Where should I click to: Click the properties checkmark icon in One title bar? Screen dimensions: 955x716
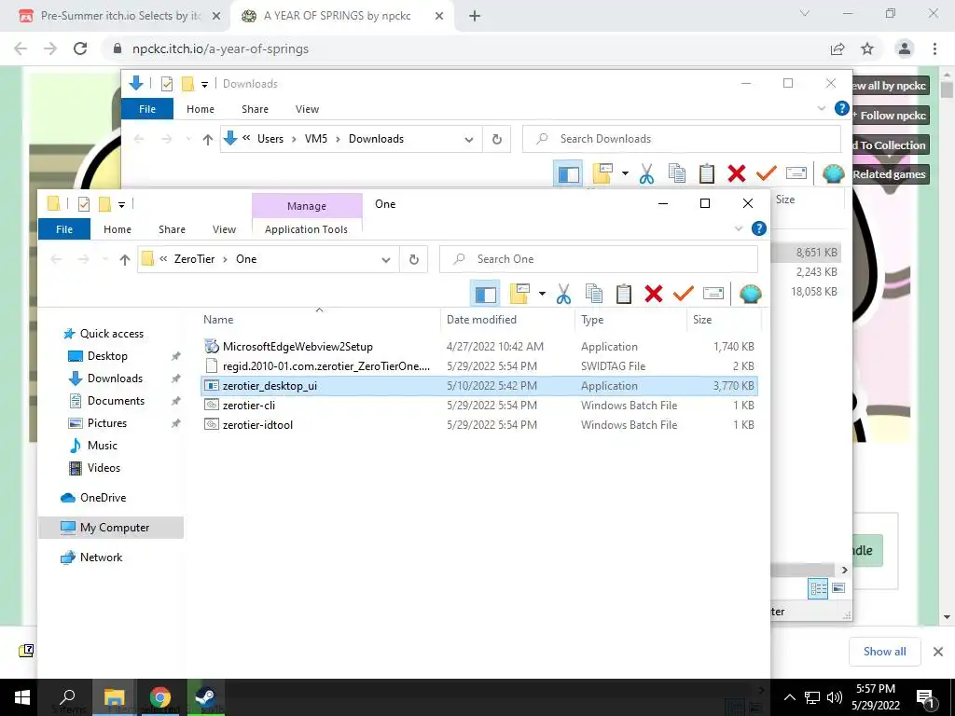click(84, 204)
